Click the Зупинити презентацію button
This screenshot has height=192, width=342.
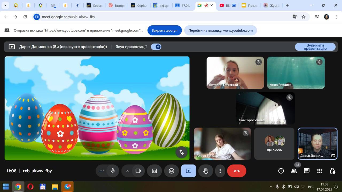(x=315, y=47)
